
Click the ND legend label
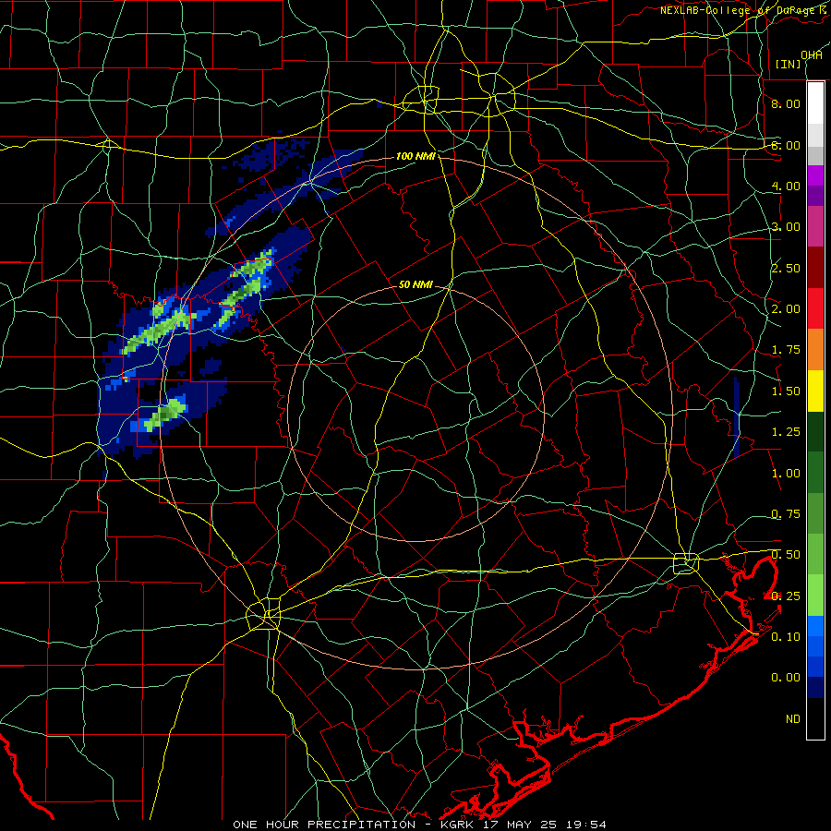coord(793,719)
